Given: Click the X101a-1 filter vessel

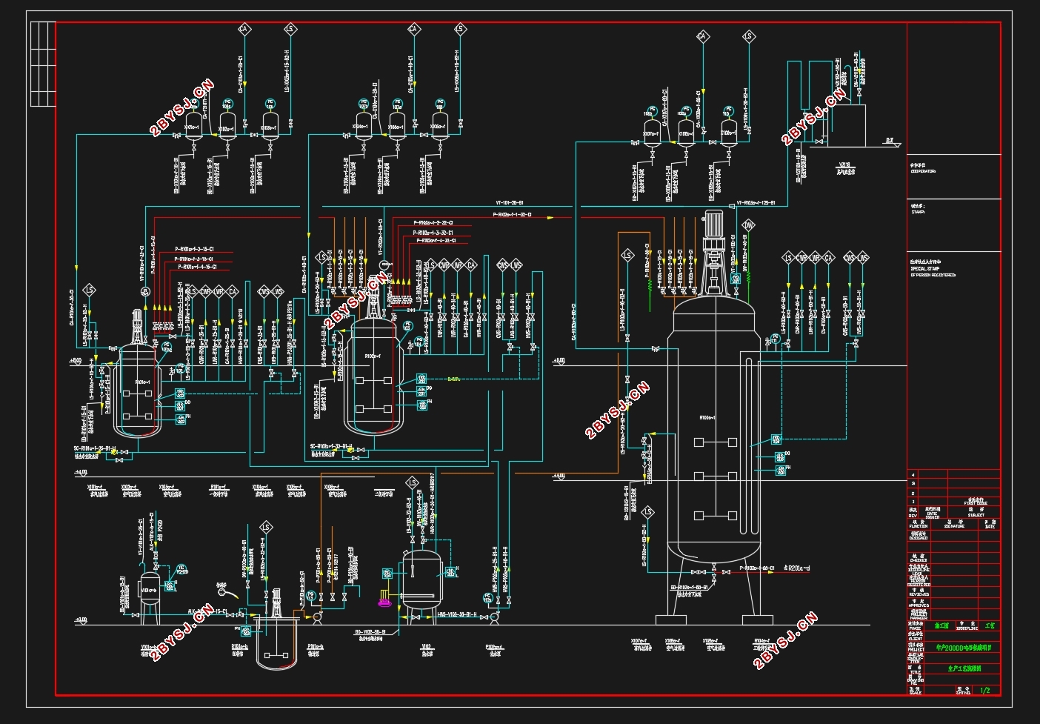Looking at the screenshot, I should point(193,127).
